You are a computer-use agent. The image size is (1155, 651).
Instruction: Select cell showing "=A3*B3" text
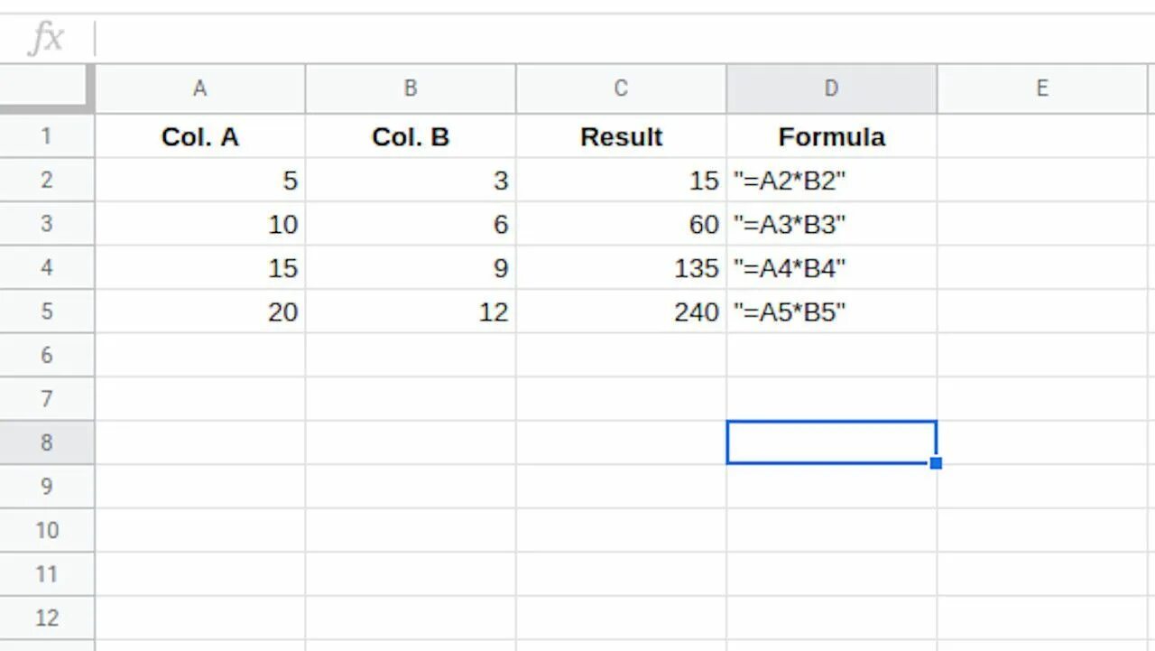[x=831, y=224]
